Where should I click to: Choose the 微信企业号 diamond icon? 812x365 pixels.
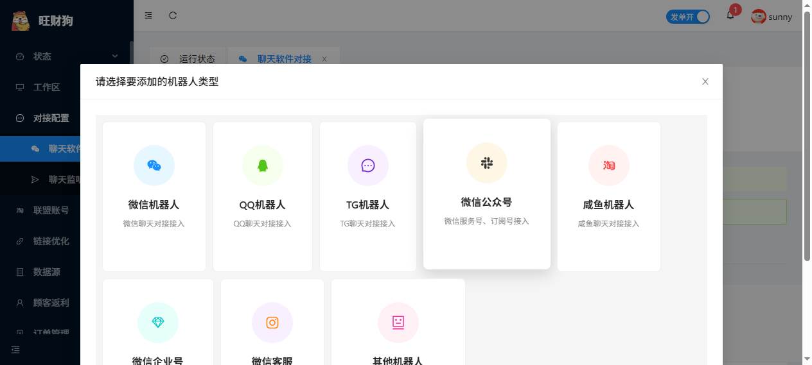tap(158, 323)
